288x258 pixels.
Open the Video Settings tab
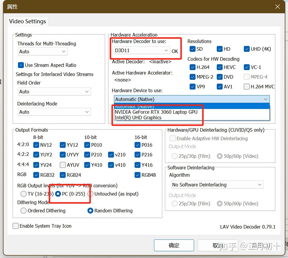pos(28,21)
